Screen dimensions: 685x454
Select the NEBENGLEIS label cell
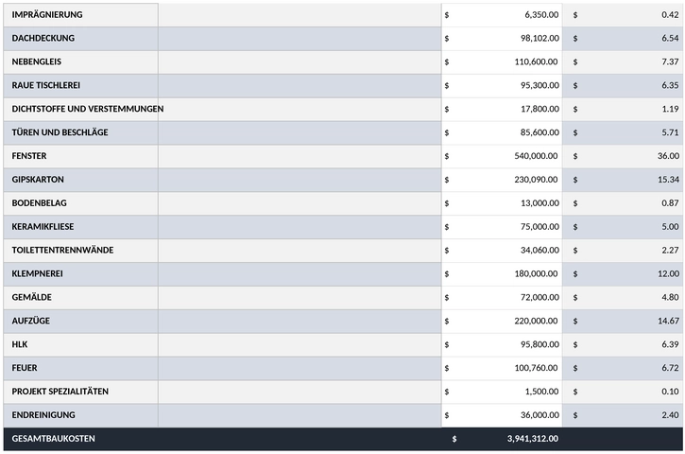coord(81,62)
